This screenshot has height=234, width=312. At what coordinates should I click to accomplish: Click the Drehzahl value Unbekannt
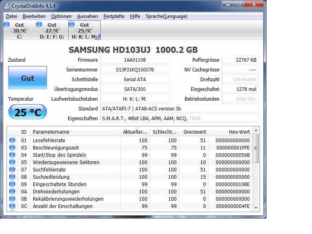(240, 79)
